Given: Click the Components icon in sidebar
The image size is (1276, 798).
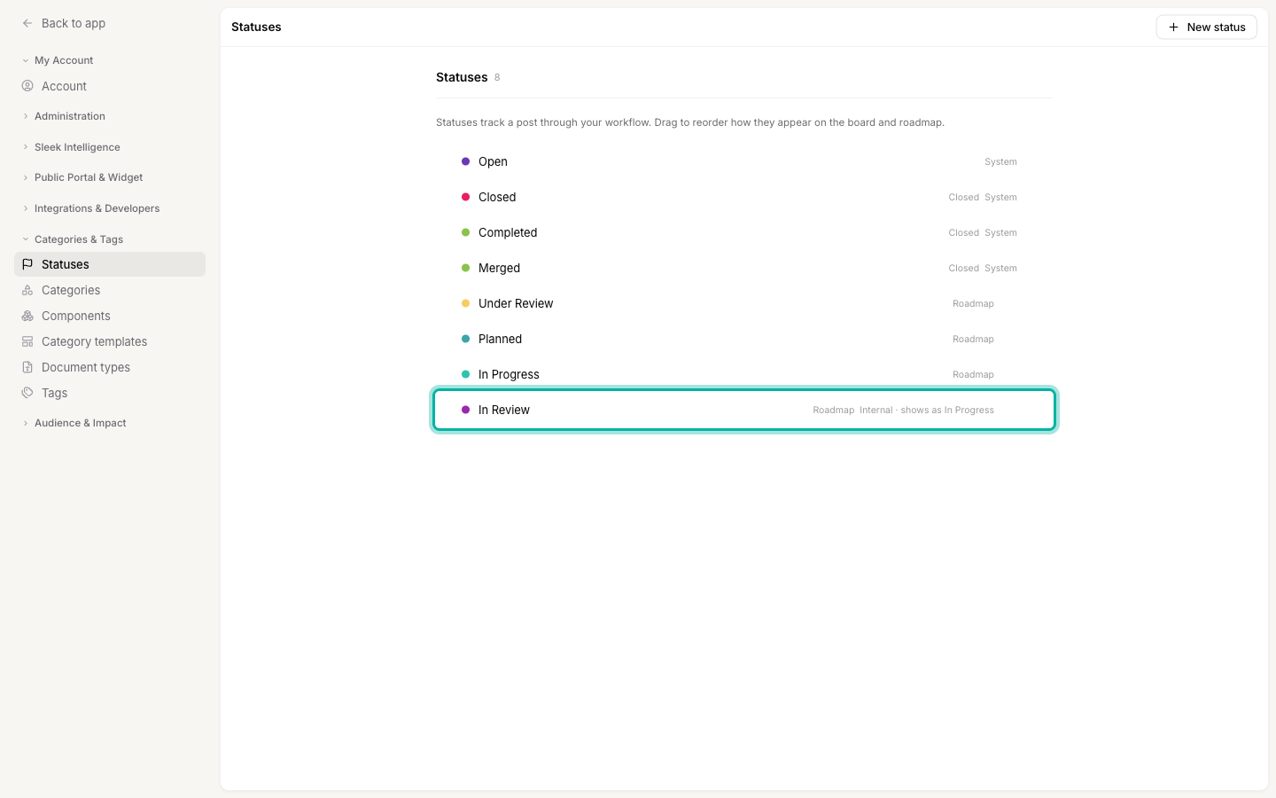Looking at the screenshot, I should pyautogui.click(x=27, y=316).
